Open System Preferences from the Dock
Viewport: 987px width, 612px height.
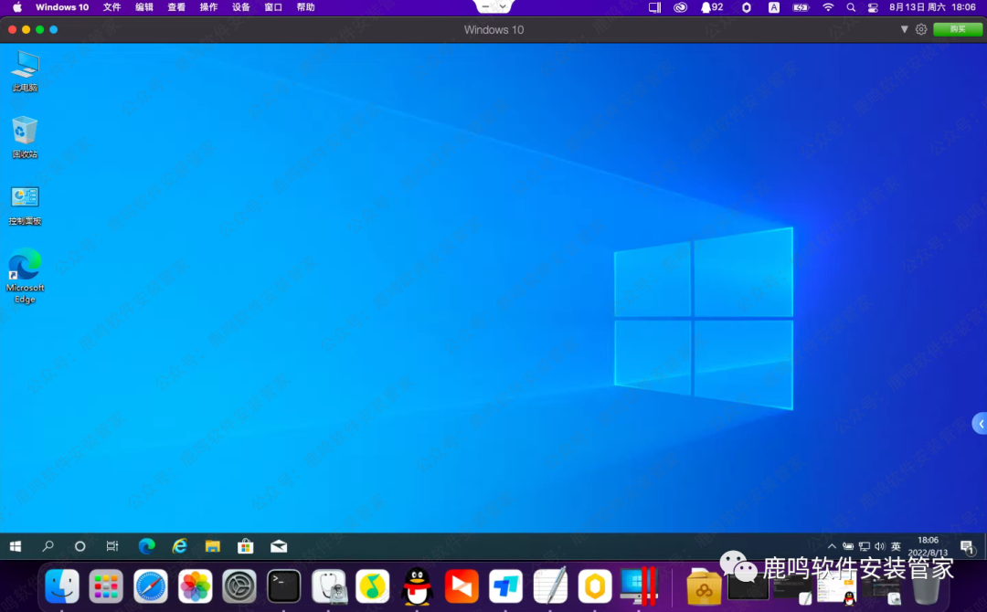239,586
